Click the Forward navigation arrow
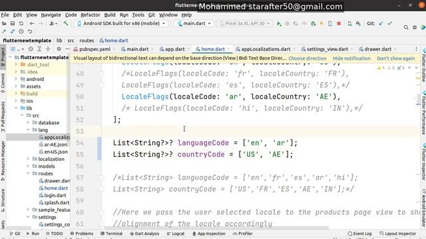 point(41,24)
